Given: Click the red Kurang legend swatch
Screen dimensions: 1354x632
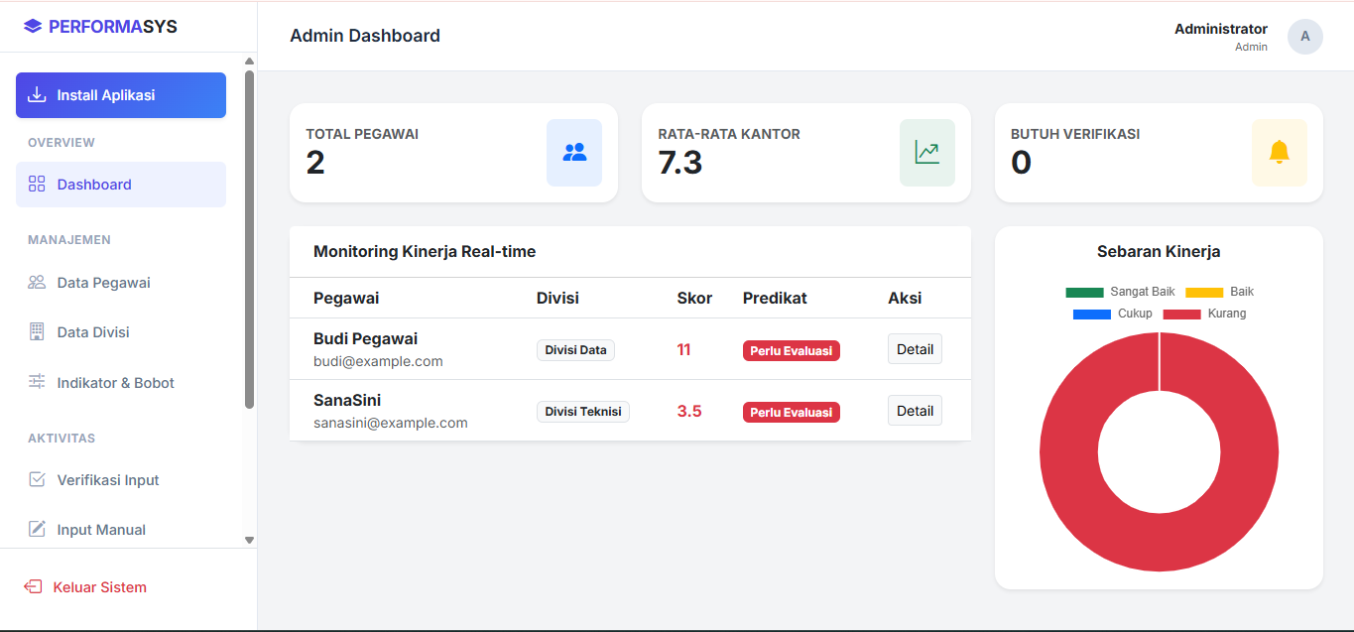Looking at the screenshot, I should [1179, 313].
